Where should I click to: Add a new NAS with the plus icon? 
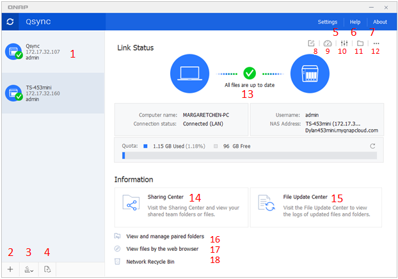coord(10,269)
